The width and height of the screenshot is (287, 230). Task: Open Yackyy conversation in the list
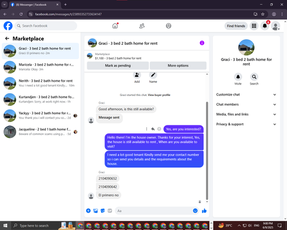pos(40,116)
